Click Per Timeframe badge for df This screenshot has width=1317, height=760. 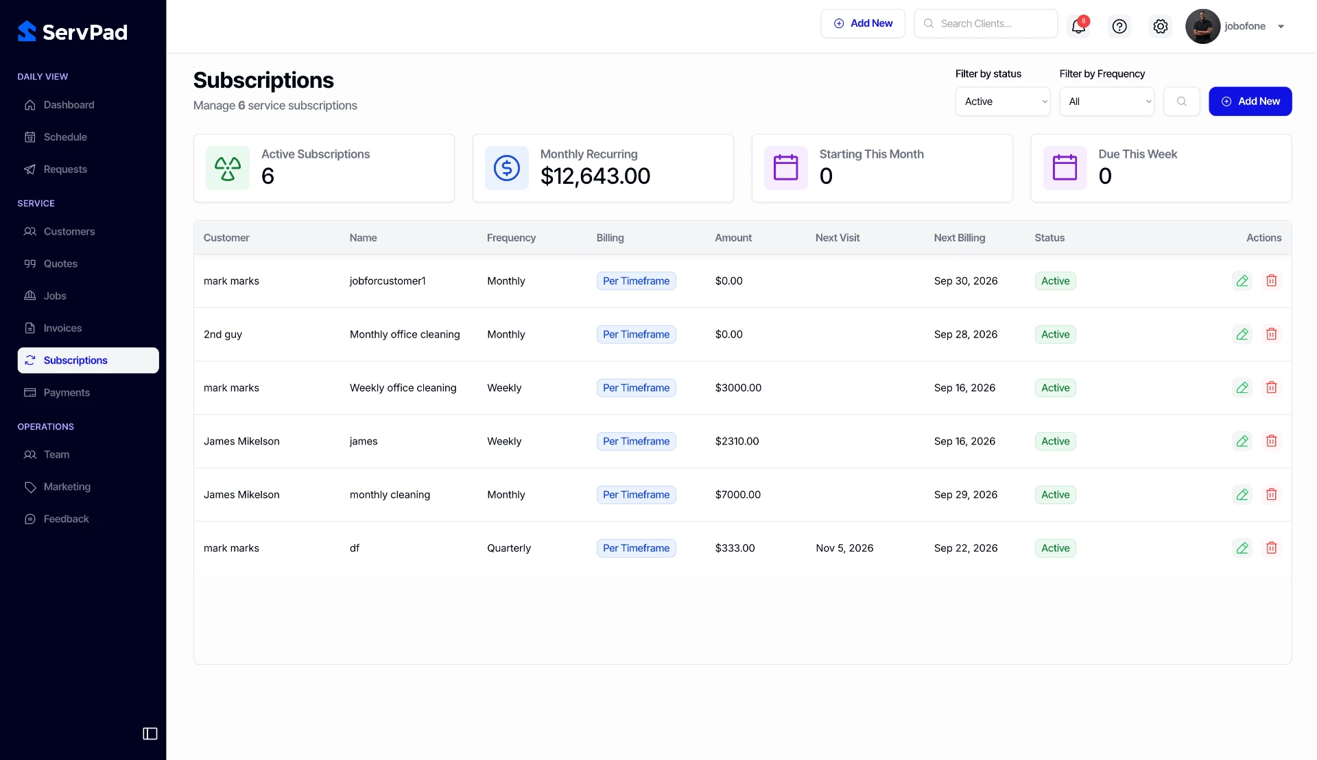(636, 548)
